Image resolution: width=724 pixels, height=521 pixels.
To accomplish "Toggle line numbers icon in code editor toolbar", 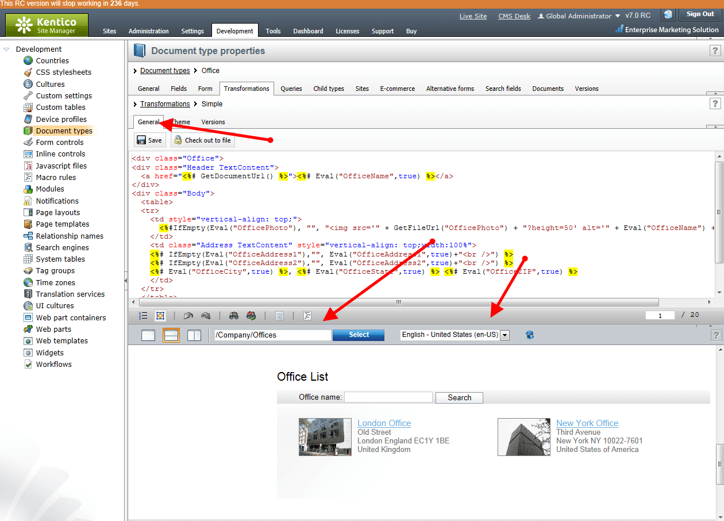I will click(144, 316).
